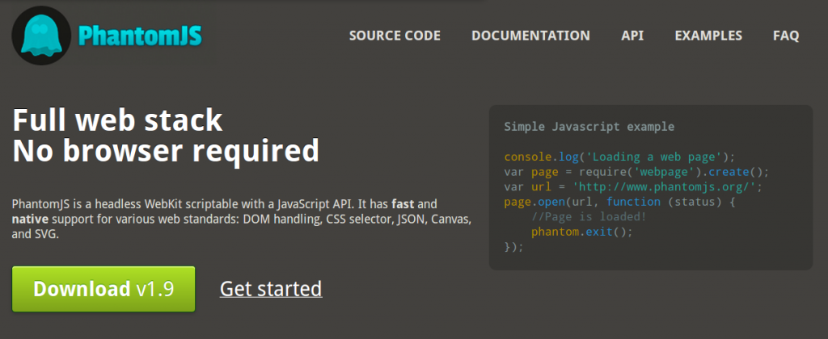Follow the Get started link

(271, 289)
